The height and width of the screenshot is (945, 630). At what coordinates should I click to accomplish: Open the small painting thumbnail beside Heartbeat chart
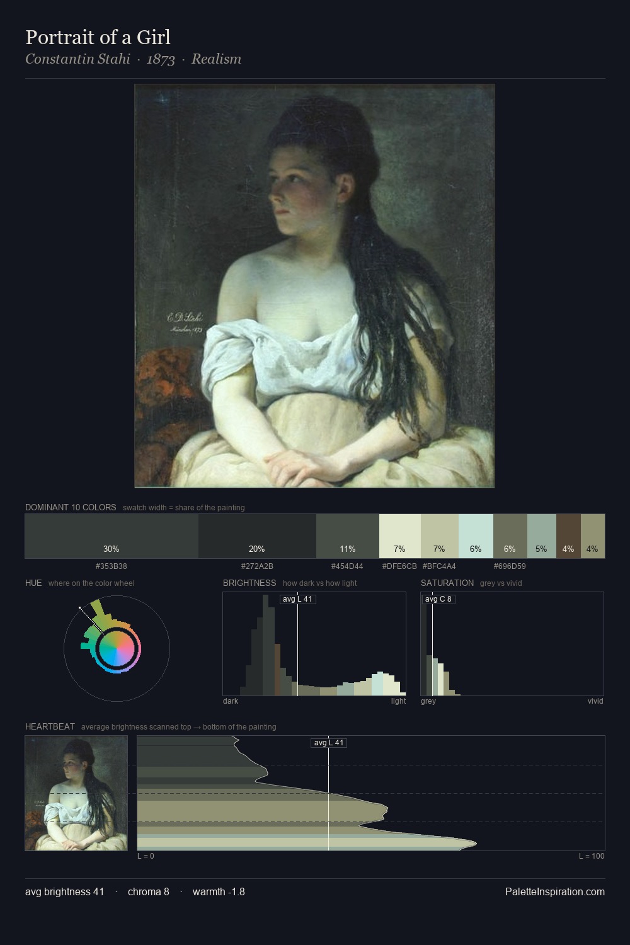[76, 793]
